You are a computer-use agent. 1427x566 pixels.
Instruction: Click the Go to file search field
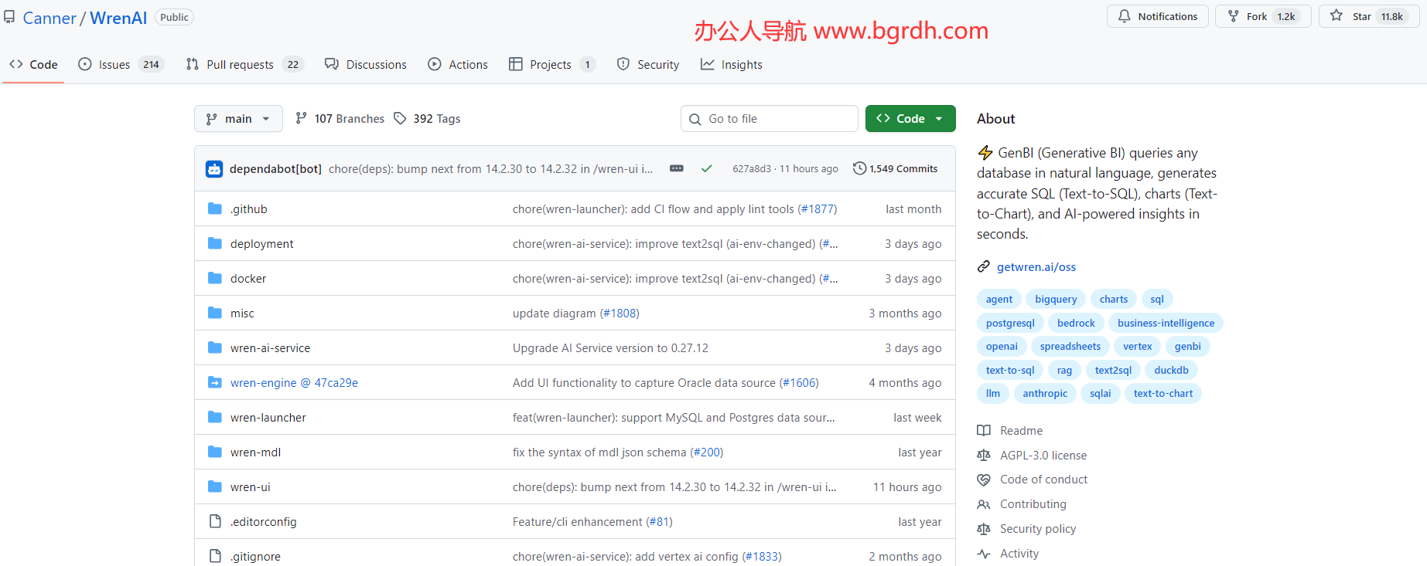click(x=777, y=119)
